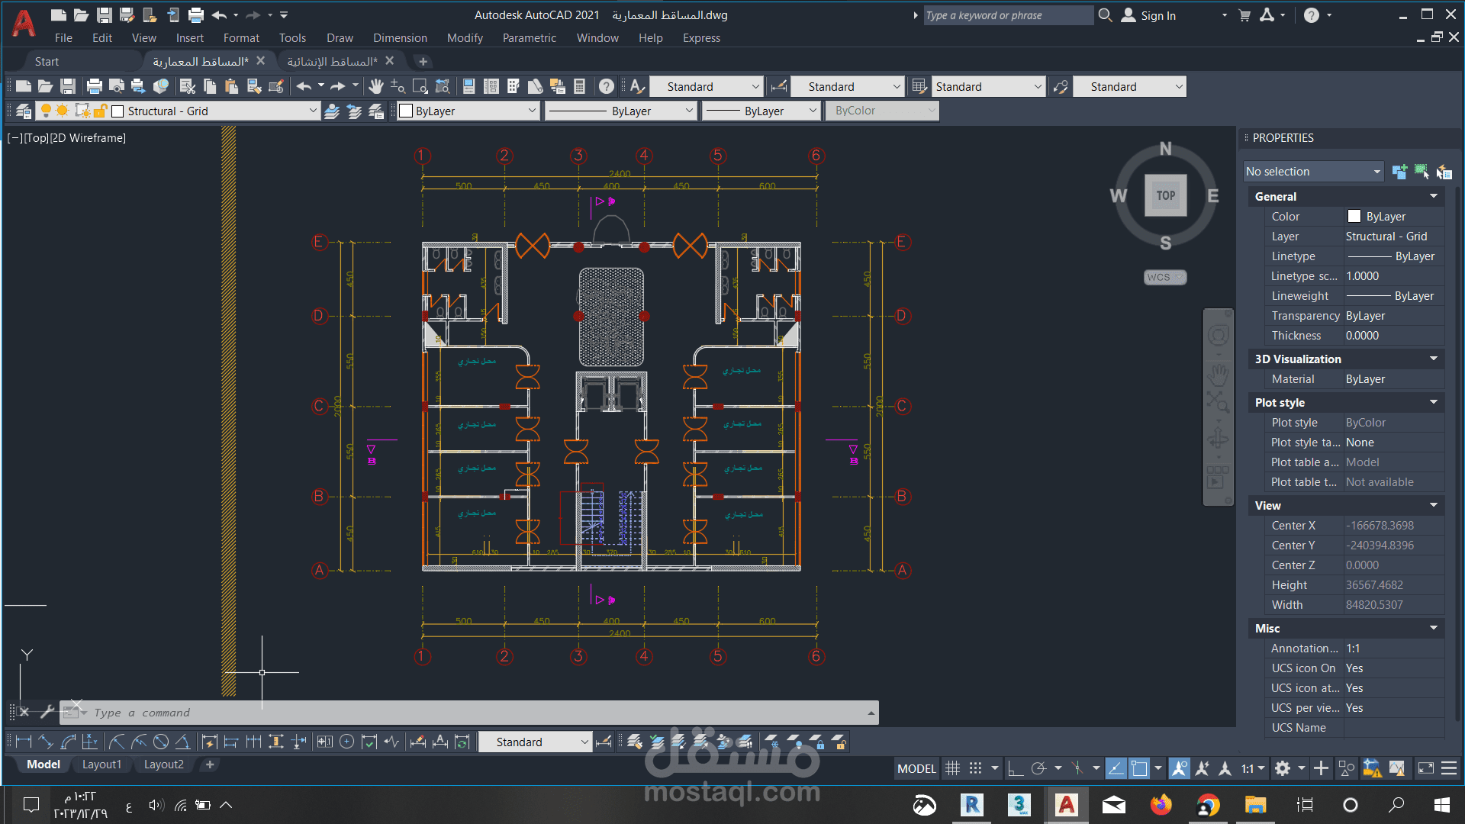
Task: Click the Linear Dimension icon in the dimension toolbar
Action: point(24,742)
